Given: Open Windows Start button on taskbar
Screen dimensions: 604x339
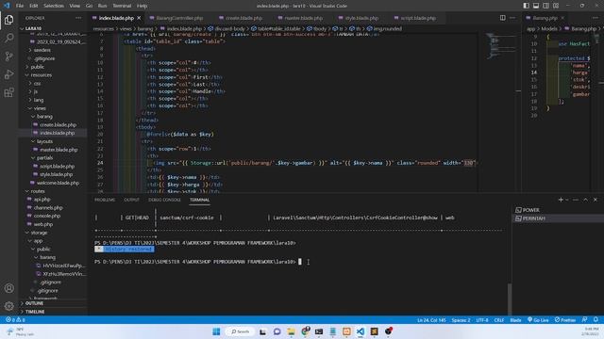Looking at the screenshot, I should click(216, 331).
